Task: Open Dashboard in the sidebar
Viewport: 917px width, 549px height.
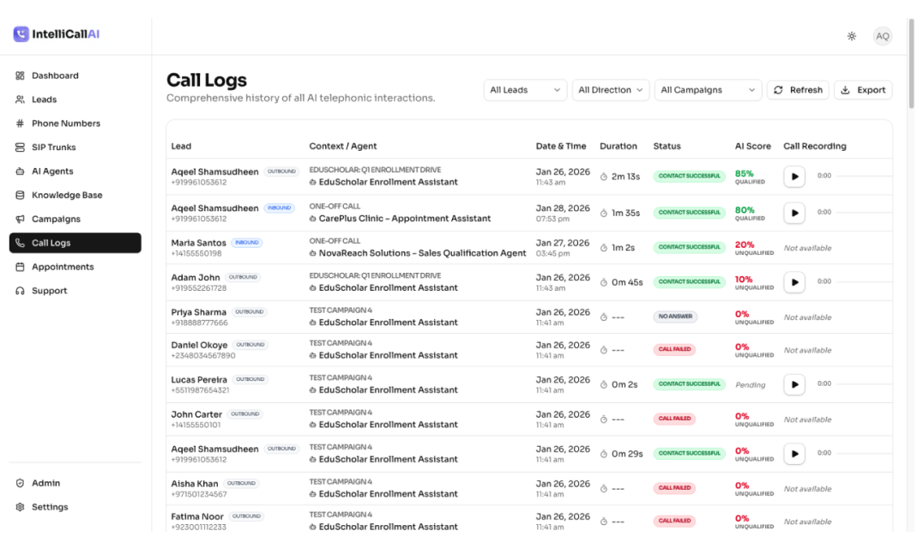Action: click(75, 75)
